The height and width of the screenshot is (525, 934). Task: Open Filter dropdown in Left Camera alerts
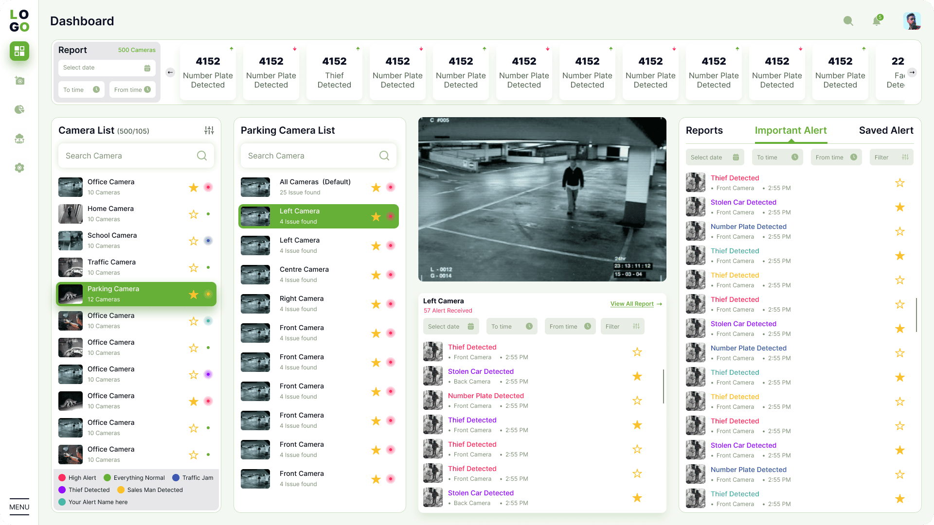(622, 327)
